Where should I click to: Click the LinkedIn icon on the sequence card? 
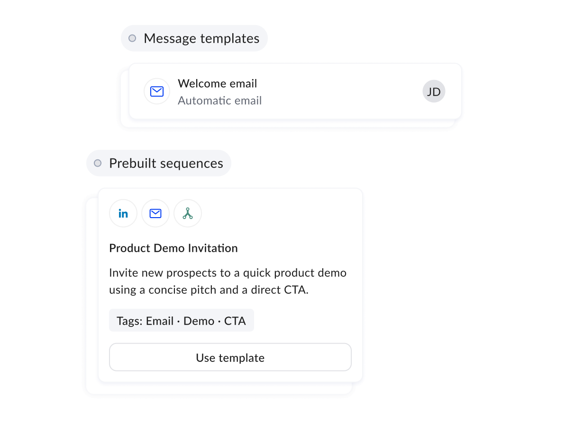pyautogui.click(x=123, y=213)
